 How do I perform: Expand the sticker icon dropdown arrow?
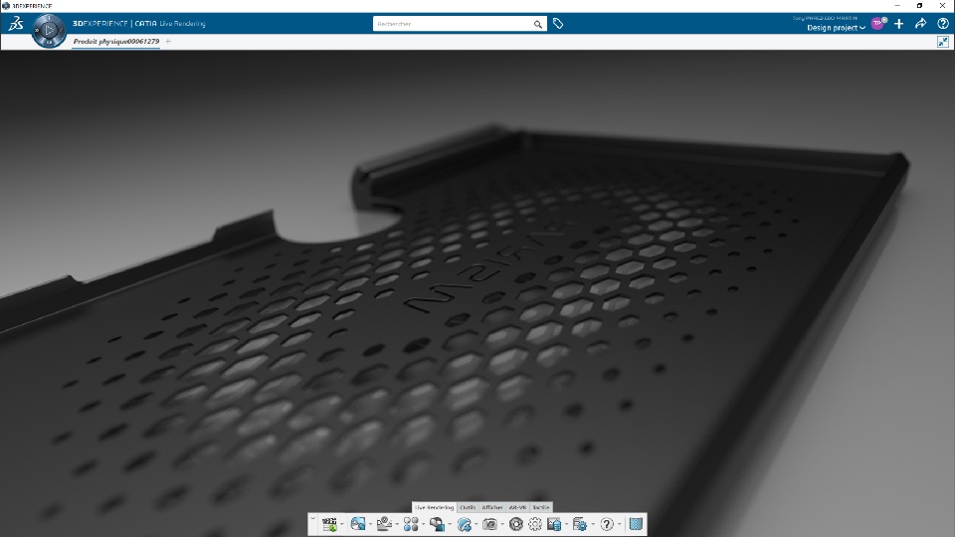coord(450,525)
